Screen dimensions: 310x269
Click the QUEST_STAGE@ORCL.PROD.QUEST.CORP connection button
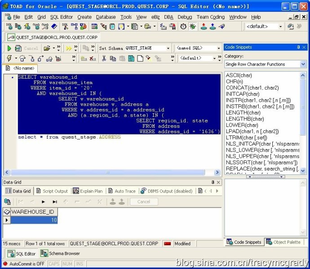[53, 37]
